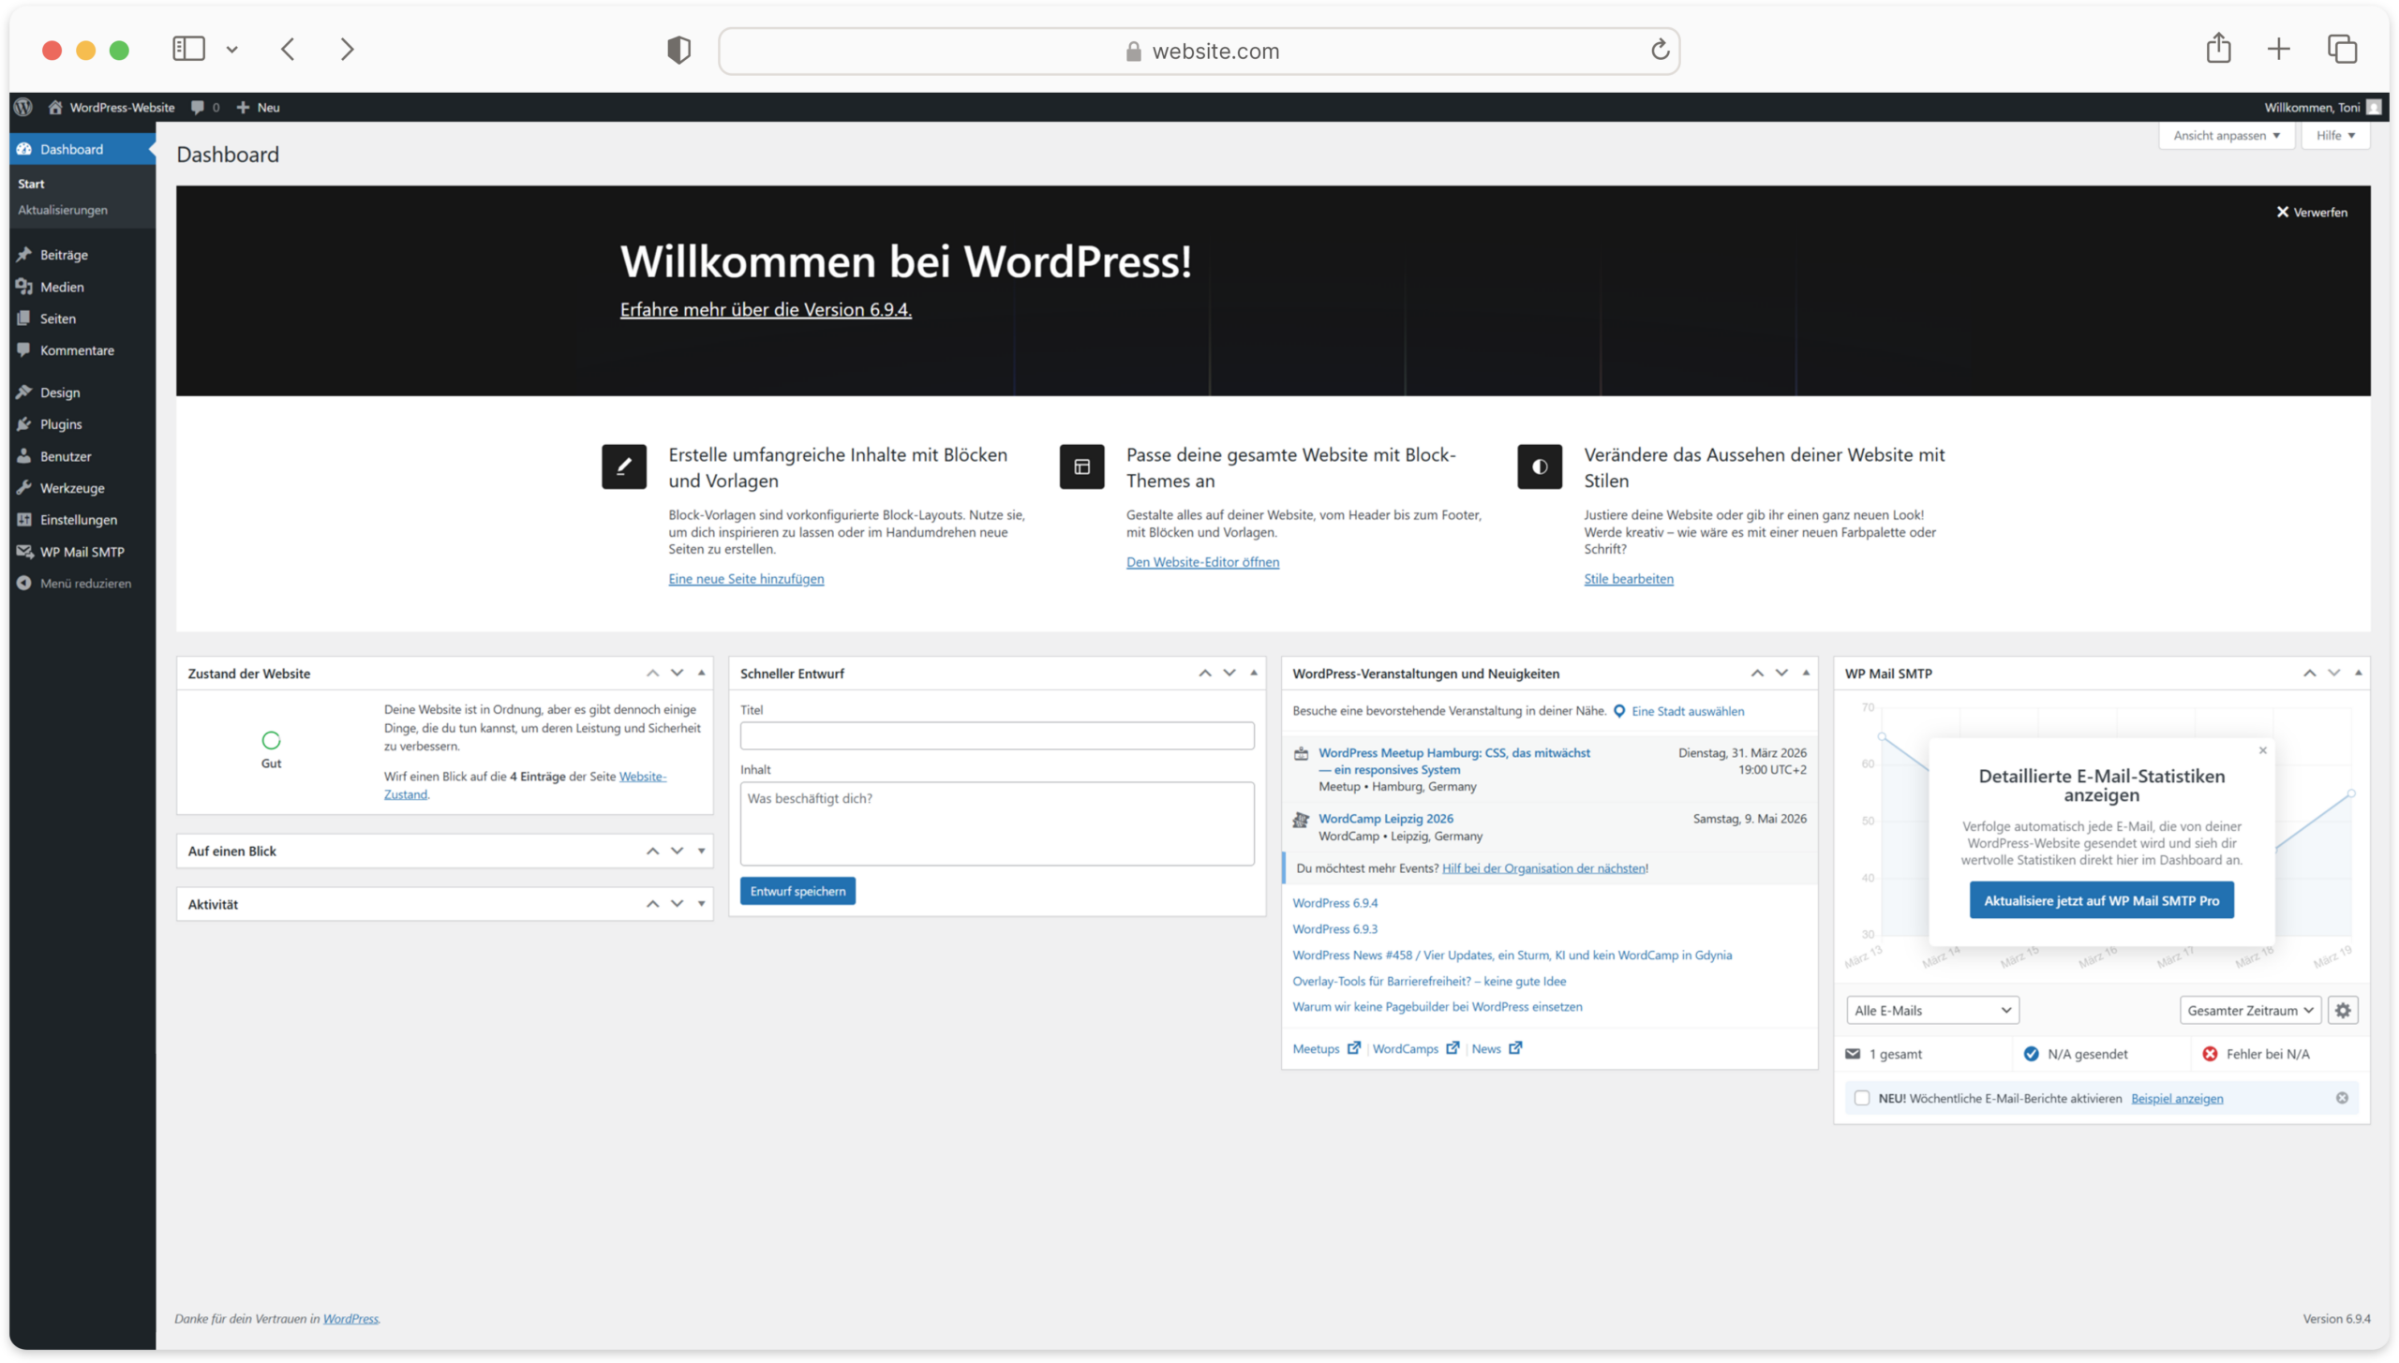Open the Gesamter Zeitraum dropdown

2250,1010
